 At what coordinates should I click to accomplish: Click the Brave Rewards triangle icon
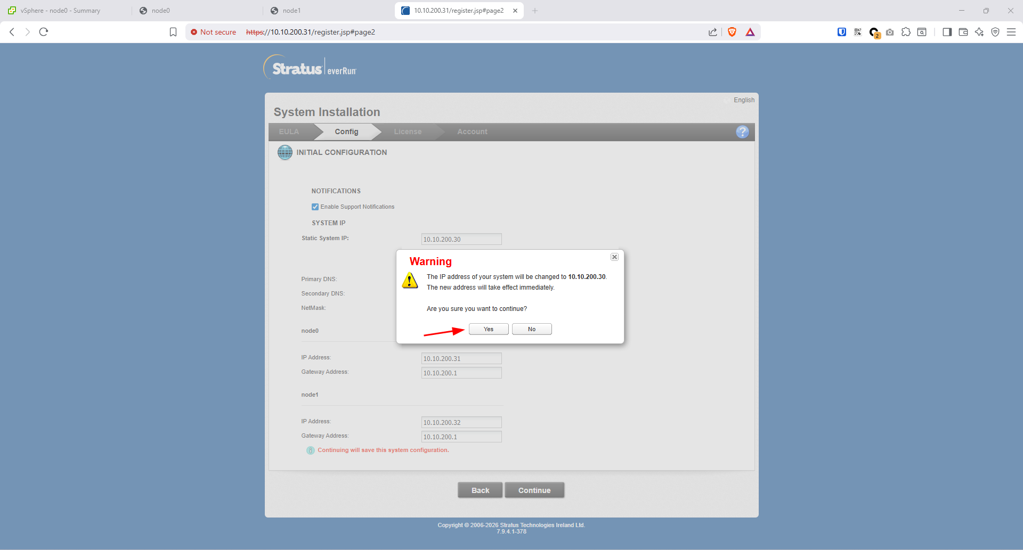point(750,32)
